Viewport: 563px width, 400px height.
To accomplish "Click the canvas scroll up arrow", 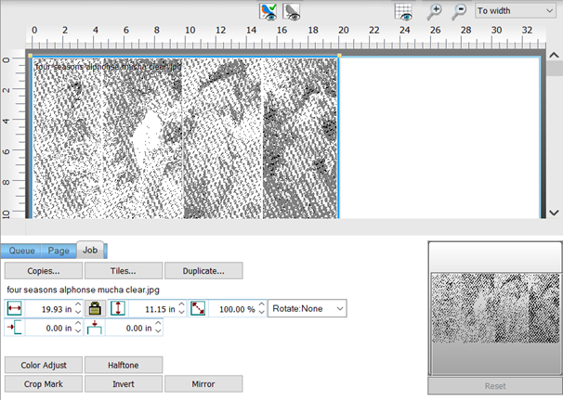I will 554,56.
